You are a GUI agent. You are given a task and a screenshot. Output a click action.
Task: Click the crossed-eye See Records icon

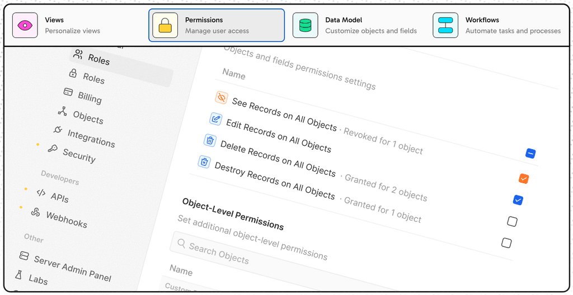pyautogui.click(x=221, y=97)
